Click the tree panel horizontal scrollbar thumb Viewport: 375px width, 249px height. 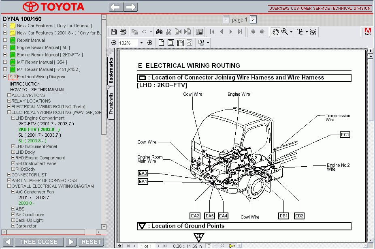coord(46,232)
